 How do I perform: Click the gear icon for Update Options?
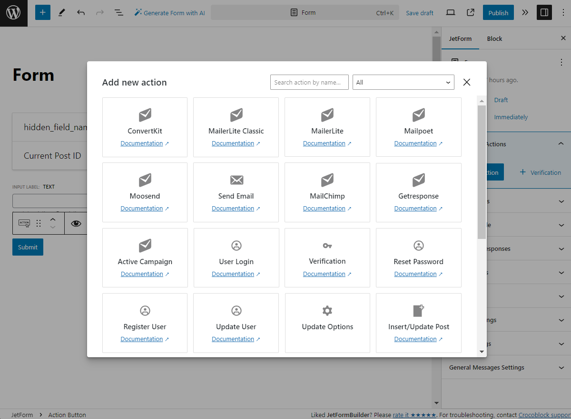tap(327, 311)
